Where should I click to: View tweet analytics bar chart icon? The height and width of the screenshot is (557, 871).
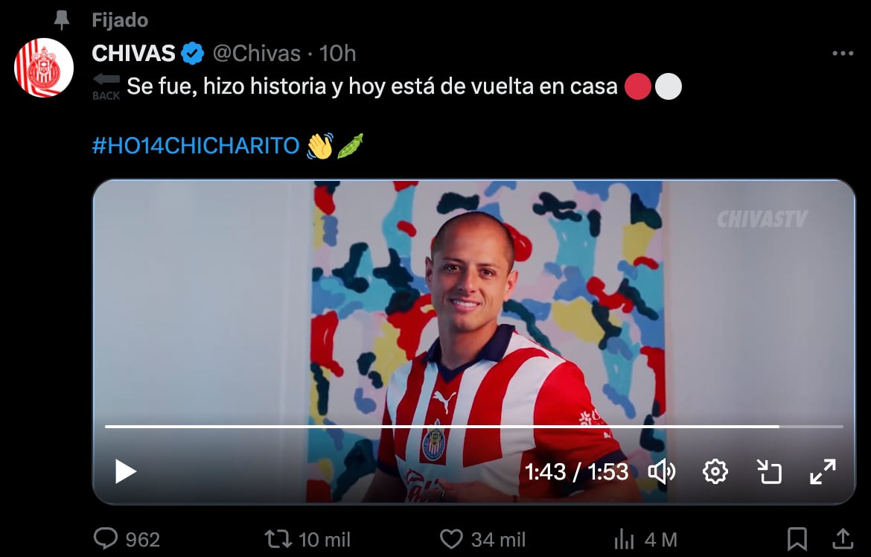(624, 538)
